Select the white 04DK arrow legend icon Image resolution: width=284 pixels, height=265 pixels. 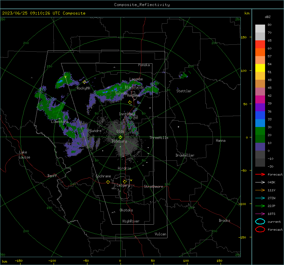(x=260, y=182)
